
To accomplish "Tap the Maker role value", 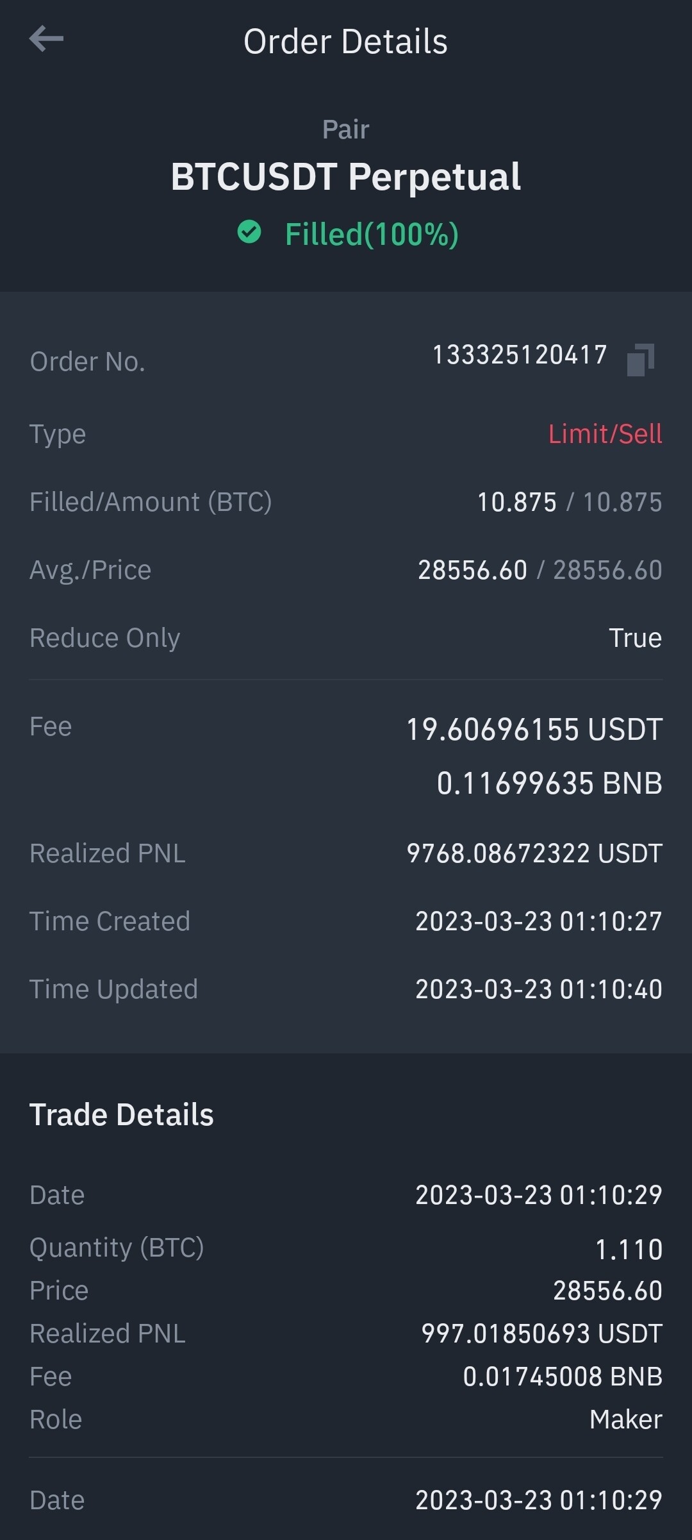I will 625,1419.
